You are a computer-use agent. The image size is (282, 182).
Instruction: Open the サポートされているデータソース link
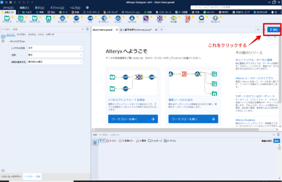point(255,96)
